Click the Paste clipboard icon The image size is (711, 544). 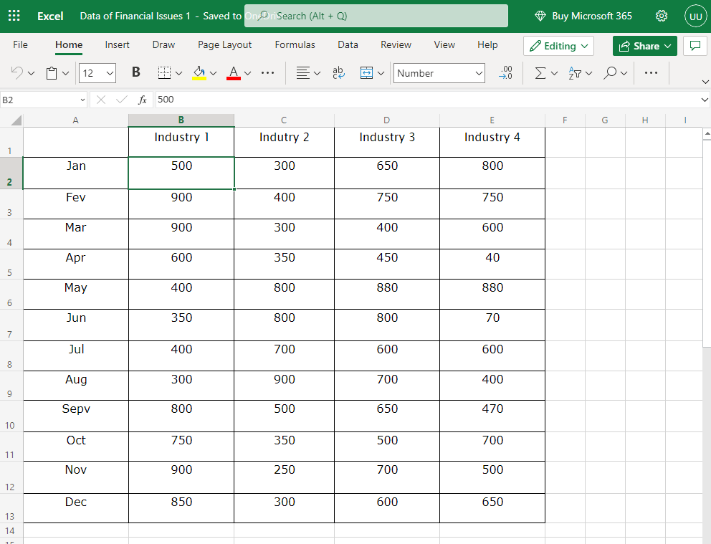[52, 72]
